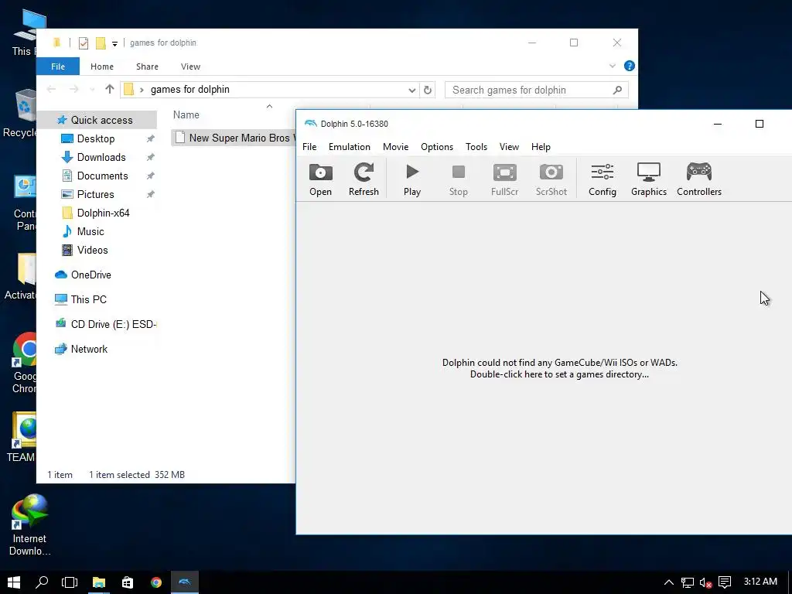The image size is (792, 594).
Task: Click the set games directory message
Action: [x=560, y=368]
